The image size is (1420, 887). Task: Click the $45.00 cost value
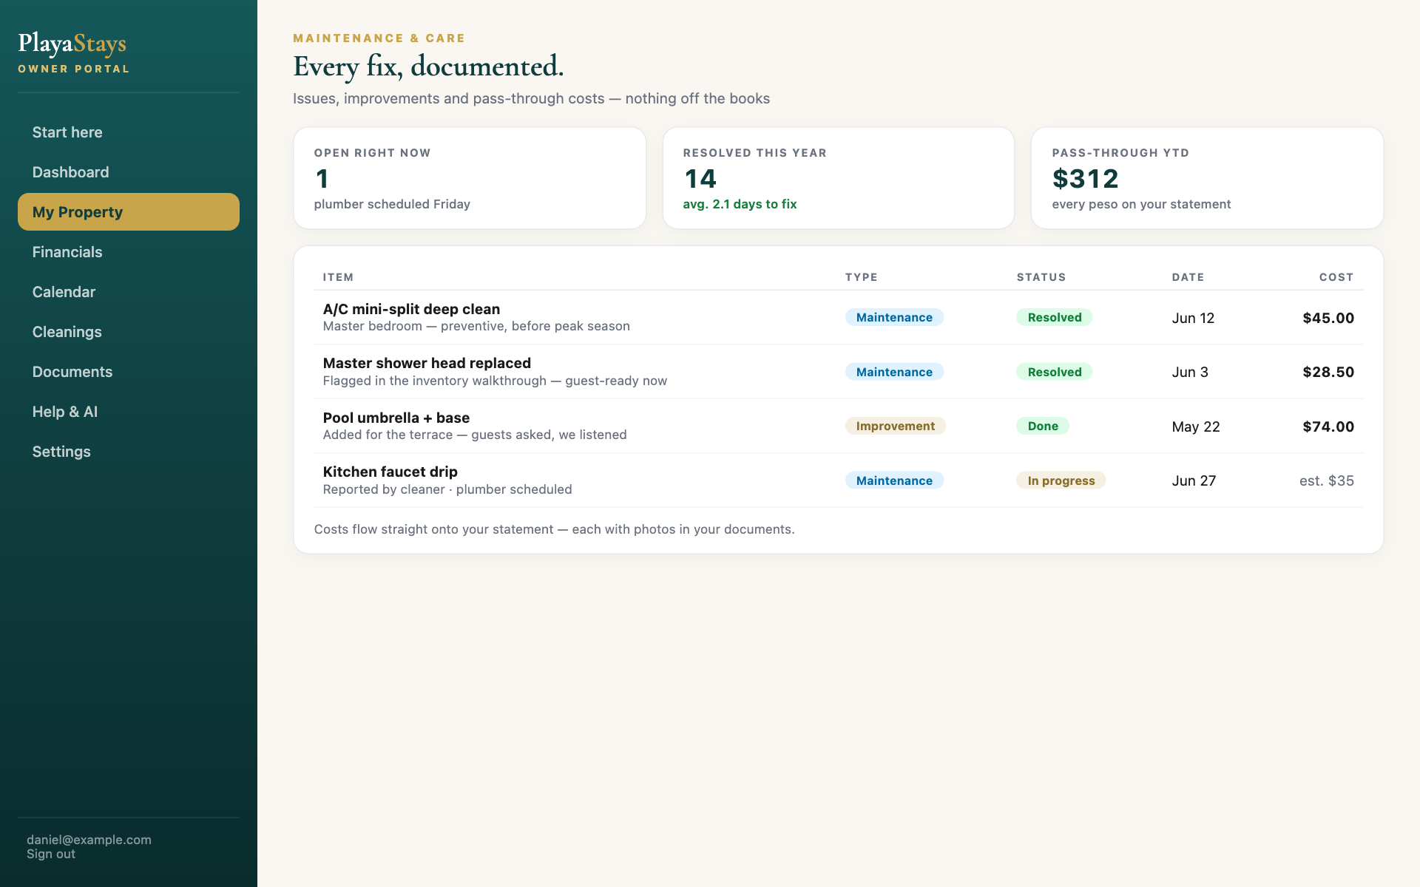[x=1328, y=318]
